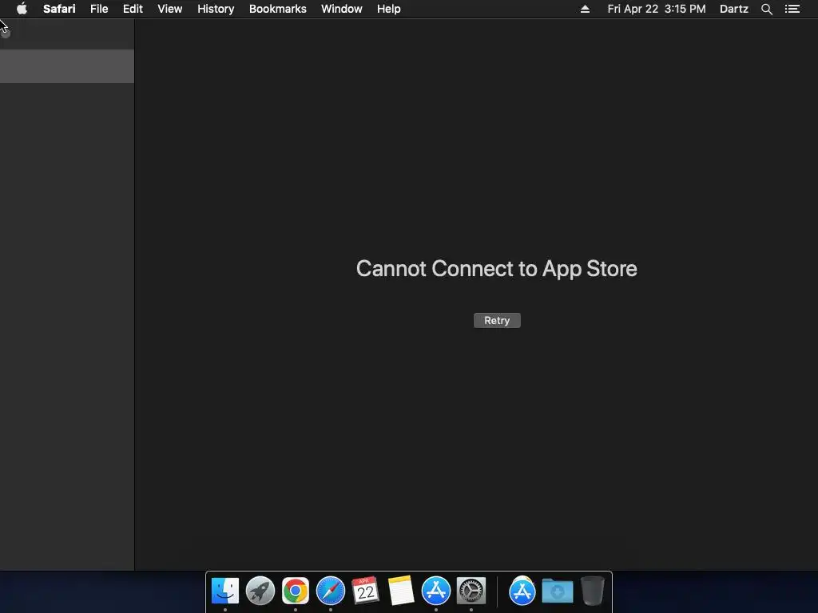818x613 pixels.
Task: Open Launchpad rocket icon in Dock
Action: click(x=260, y=591)
